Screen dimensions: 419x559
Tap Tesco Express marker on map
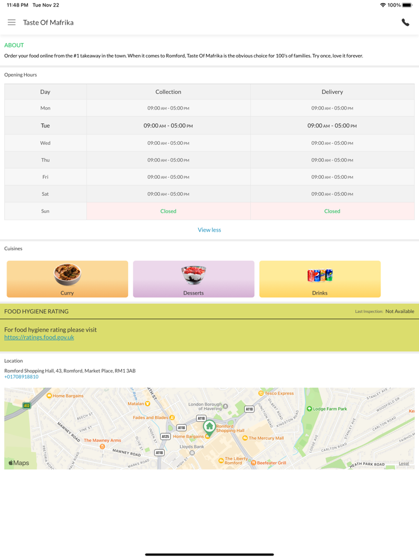tap(261, 393)
